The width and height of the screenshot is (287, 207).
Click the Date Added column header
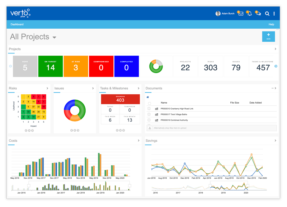coord(255,103)
